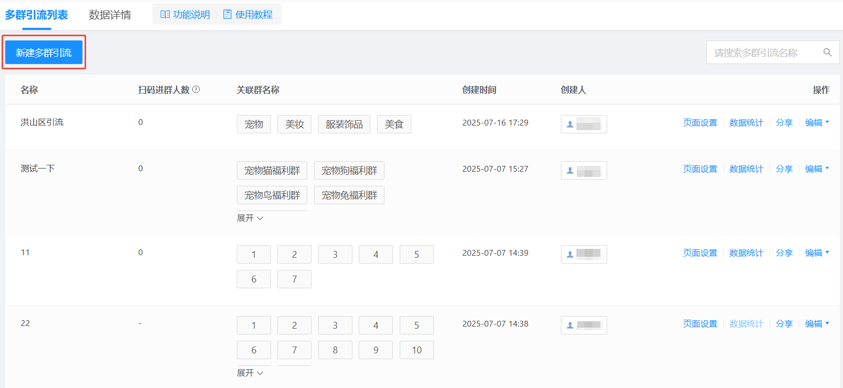Viewport: 843px width, 388px height.
Task: Click 分享 for row 11
Action: 784,253
